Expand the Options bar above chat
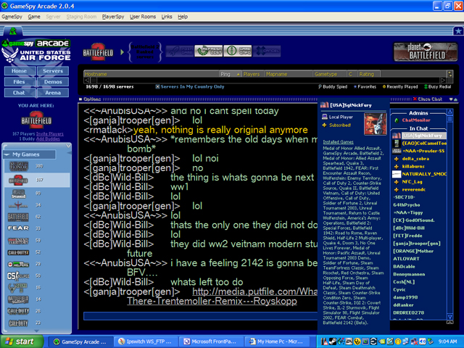 click(x=90, y=99)
